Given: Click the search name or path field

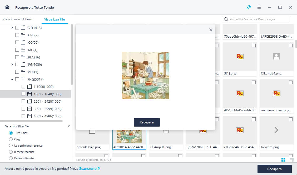Looking at the screenshot, I should click(255, 19).
